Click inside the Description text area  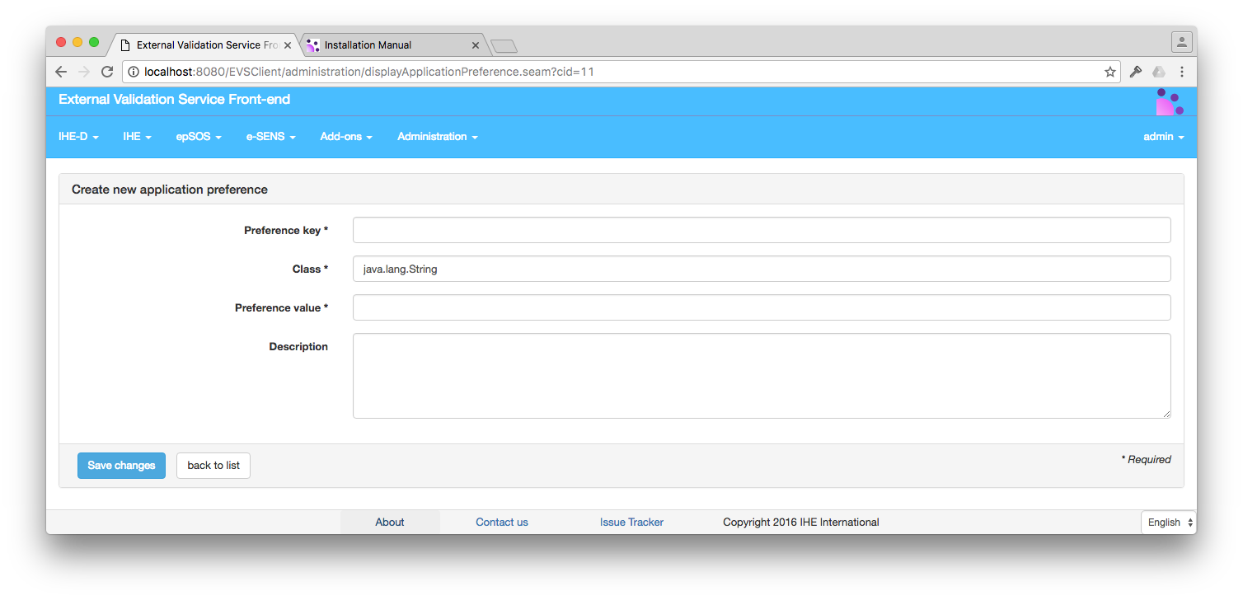tap(761, 375)
